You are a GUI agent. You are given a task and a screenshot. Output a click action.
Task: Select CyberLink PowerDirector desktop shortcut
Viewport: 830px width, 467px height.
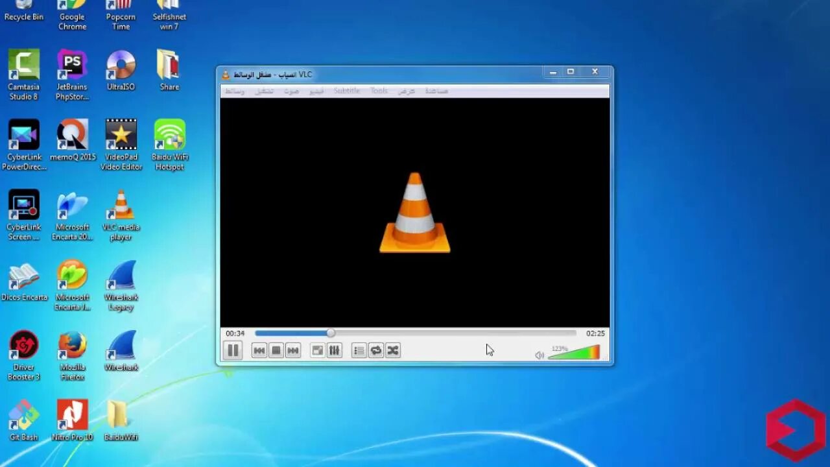coord(24,145)
